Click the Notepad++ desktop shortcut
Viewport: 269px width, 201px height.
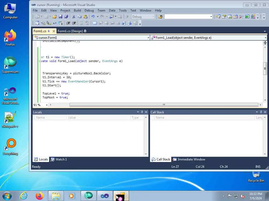tap(10, 120)
